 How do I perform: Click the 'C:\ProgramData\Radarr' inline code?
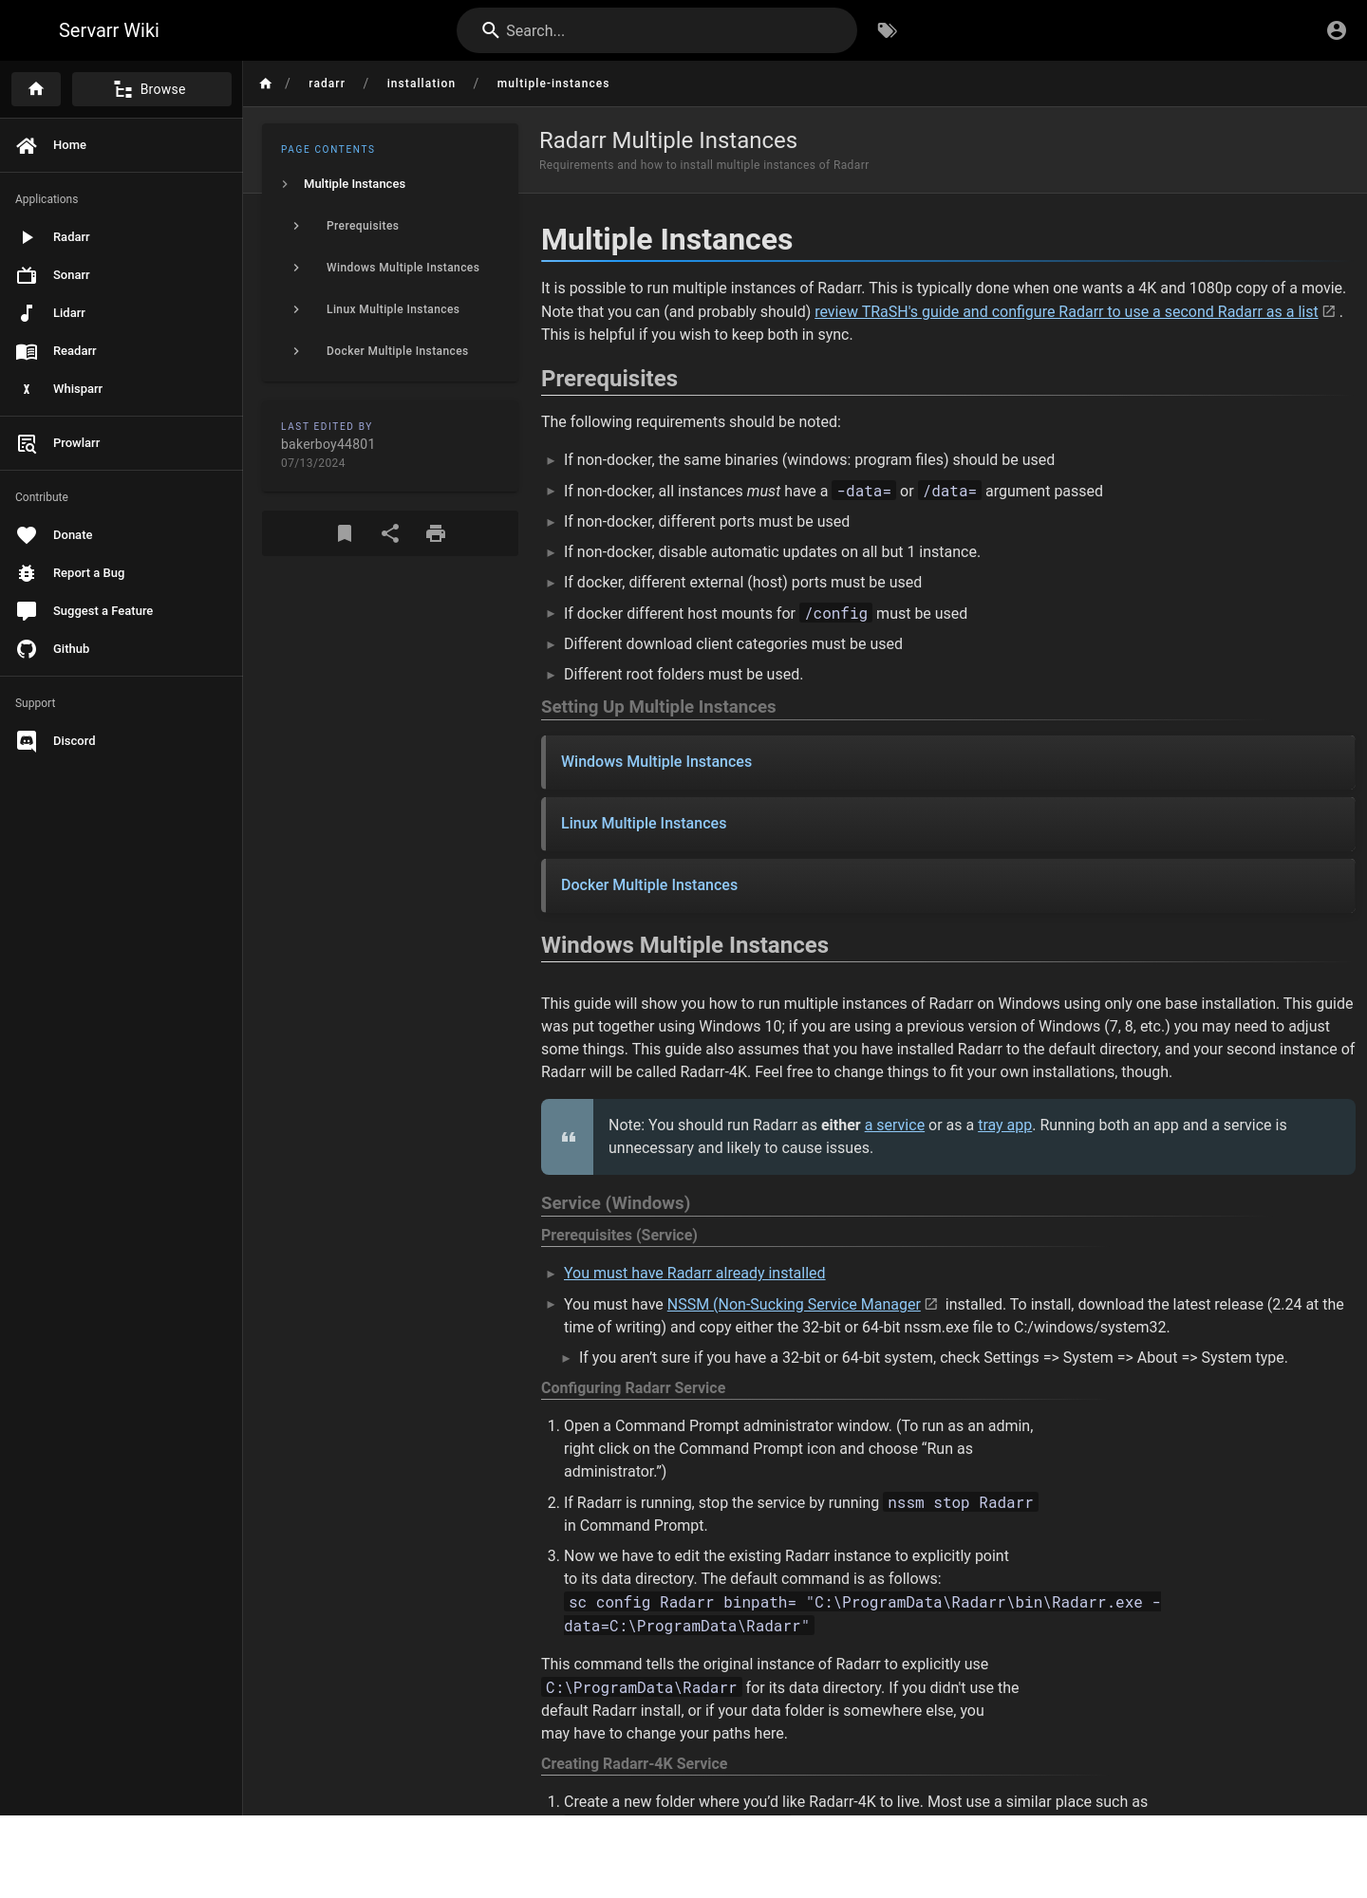641,1687
